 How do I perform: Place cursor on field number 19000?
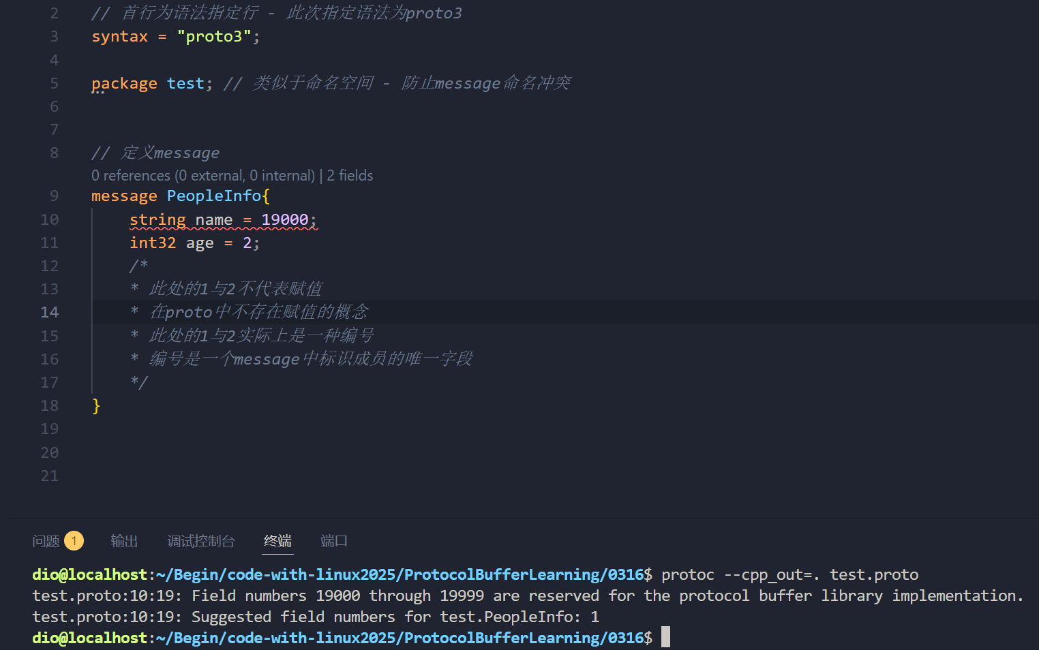pos(284,220)
